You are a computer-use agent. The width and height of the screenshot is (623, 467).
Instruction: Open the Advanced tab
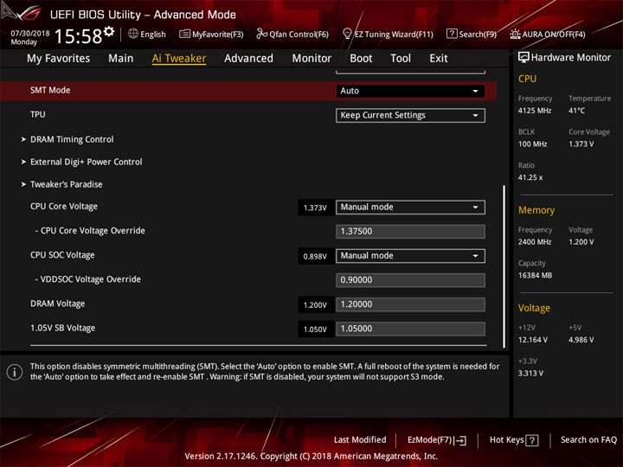pos(248,59)
